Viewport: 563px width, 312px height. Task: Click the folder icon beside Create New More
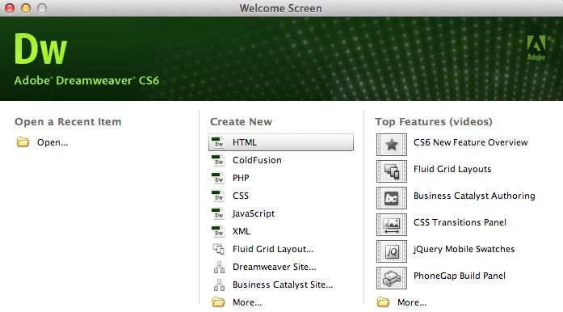click(218, 302)
